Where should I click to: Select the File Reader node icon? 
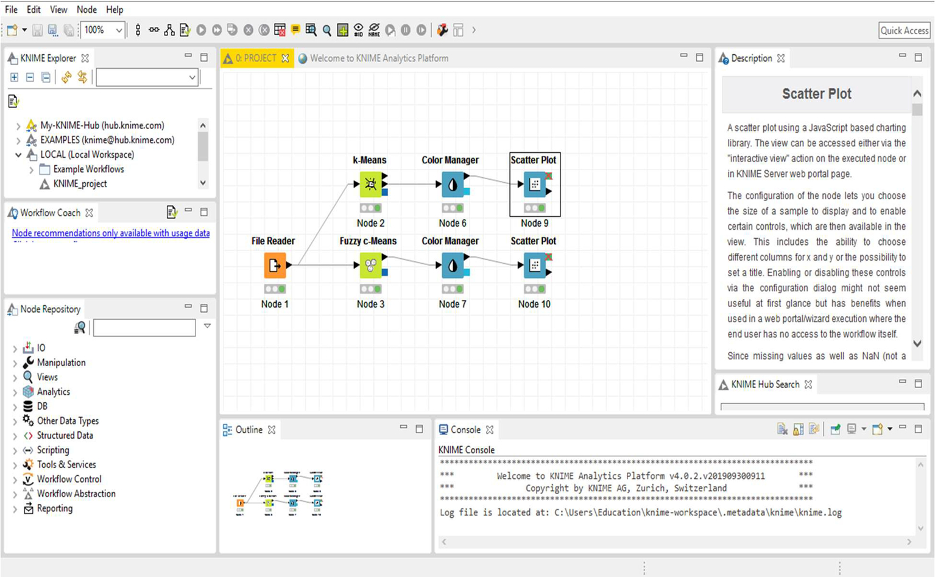point(275,265)
